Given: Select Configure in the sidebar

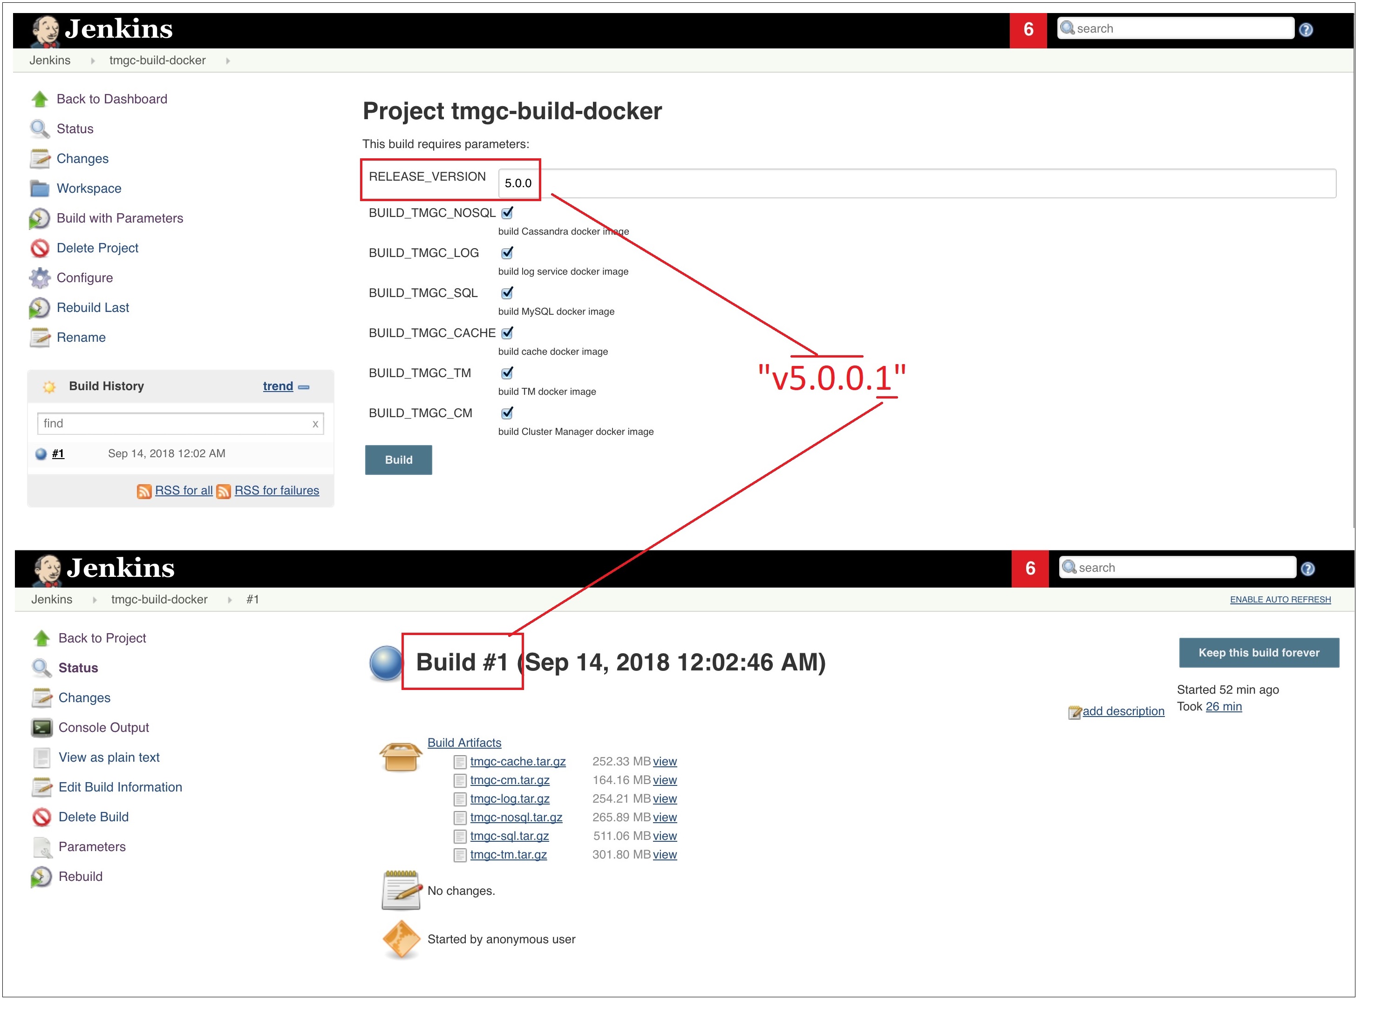Looking at the screenshot, I should tap(84, 278).
